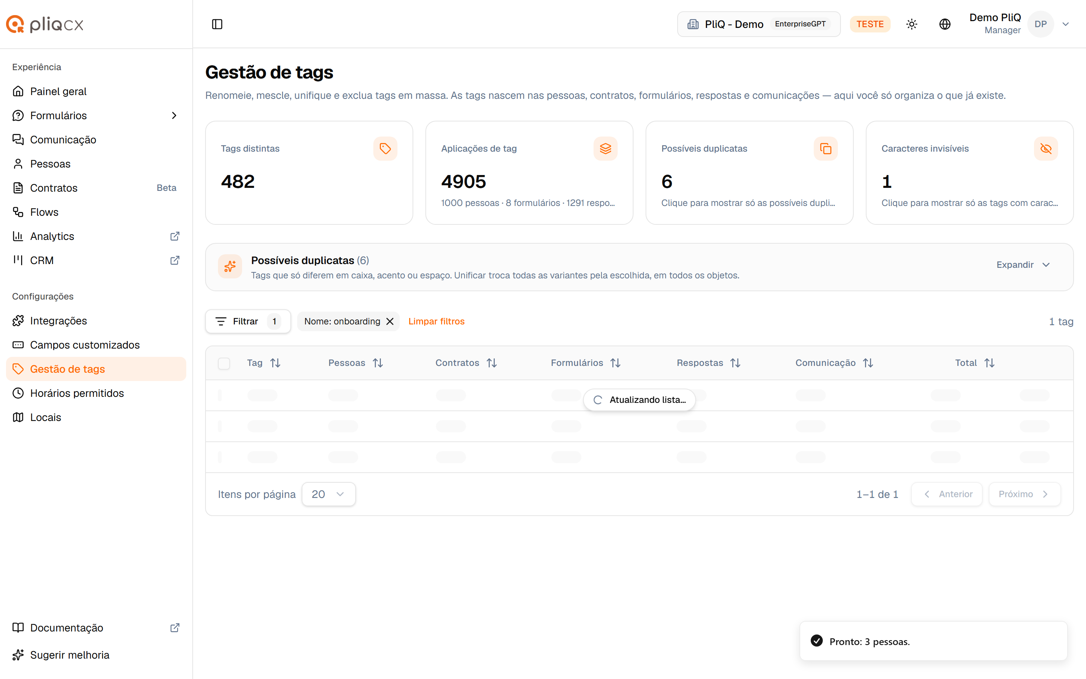Sort by Tag column
This screenshot has height=679, width=1086.
coord(264,363)
